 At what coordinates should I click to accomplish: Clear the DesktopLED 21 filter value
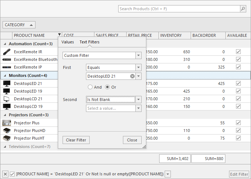click(x=132, y=76)
